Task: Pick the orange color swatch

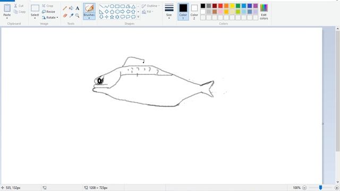Action: (x=226, y=6)
